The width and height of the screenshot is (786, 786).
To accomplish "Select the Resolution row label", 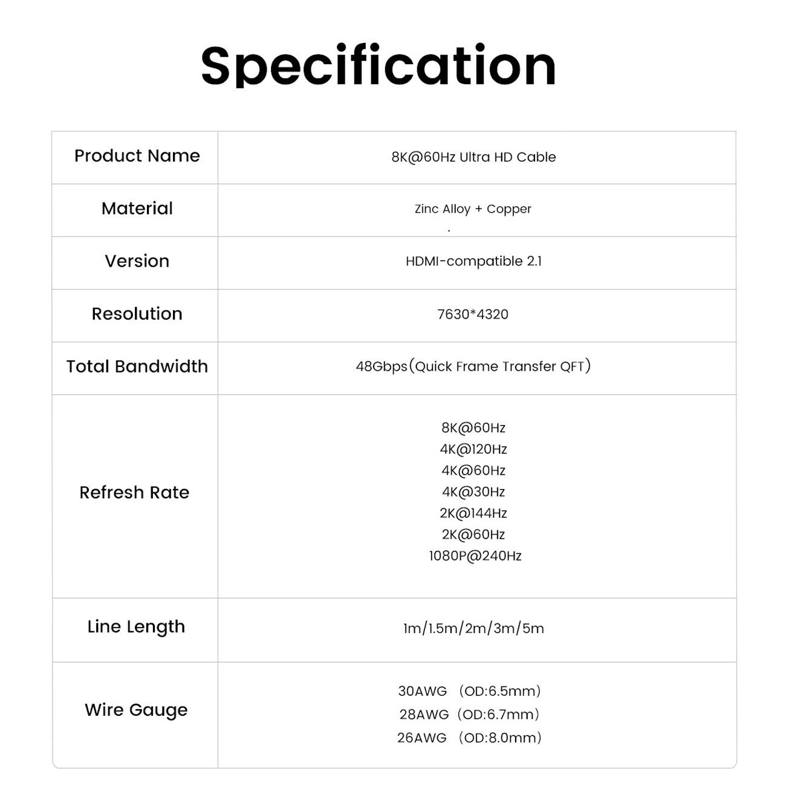I will (137, 314).
